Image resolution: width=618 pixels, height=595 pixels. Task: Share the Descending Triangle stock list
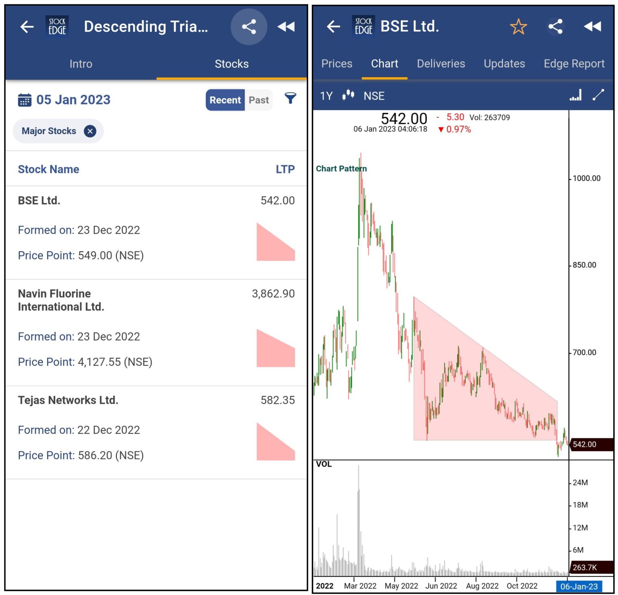click(x=249, y=27)
